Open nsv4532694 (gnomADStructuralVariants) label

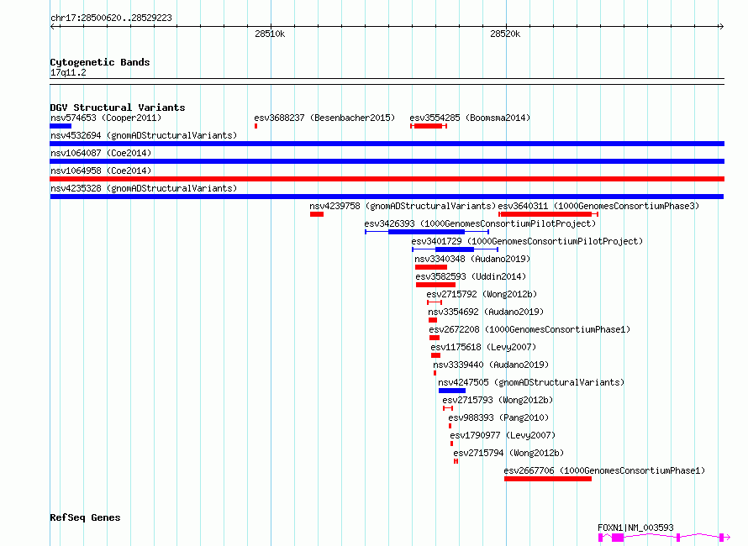[144, 135]
